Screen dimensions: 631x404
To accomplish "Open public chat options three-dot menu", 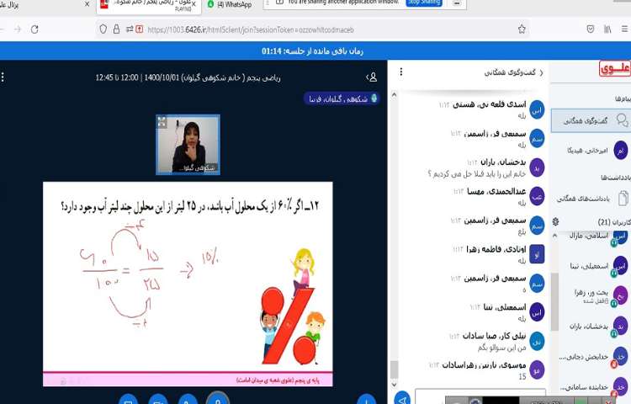I will tap(400, 72).
